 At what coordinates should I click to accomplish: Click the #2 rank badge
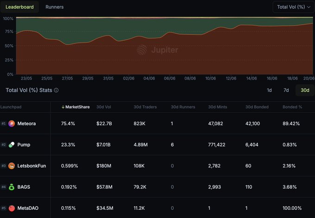[x=4, y=145]
